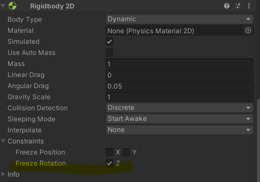Image resolution: width=260 pixels, height=182 pixels.
Task: Open the component help reference icon
Action: 227,6
